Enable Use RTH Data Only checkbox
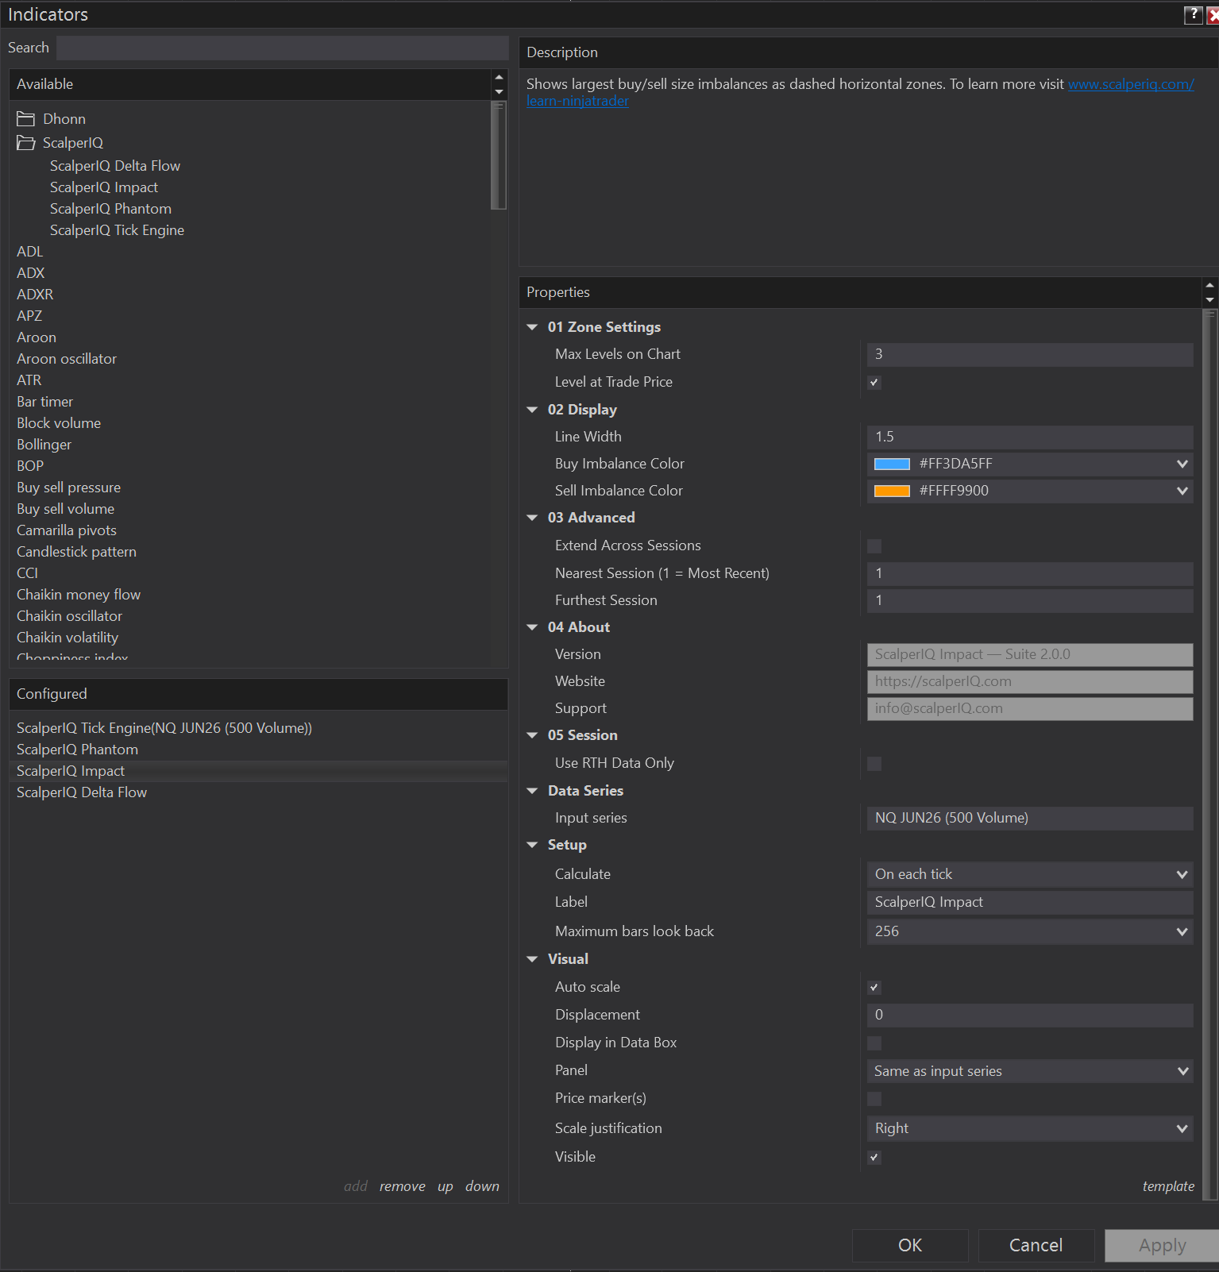Screen dimensions: 1219x1272 click(874, 764)
